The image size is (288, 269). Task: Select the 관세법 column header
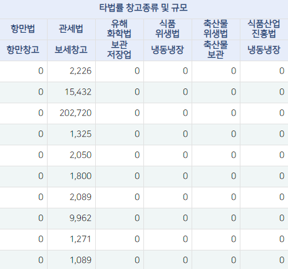pos(71,28)
